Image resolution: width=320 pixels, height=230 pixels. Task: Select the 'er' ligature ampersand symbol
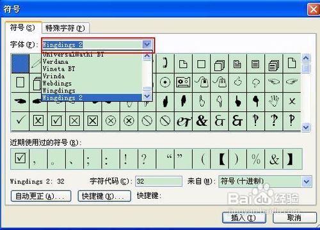(x=183, y=121)
